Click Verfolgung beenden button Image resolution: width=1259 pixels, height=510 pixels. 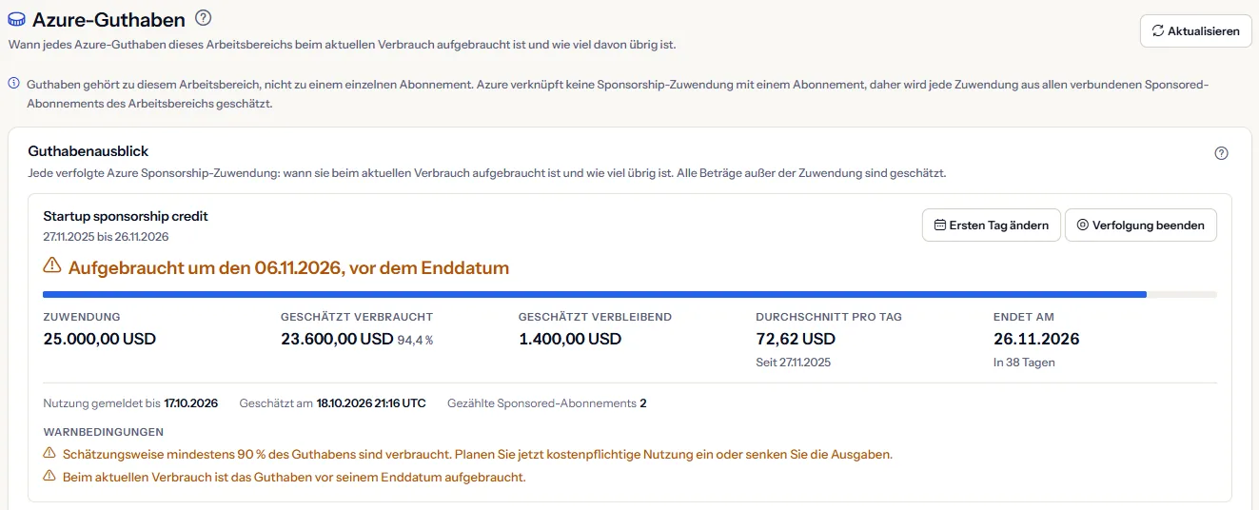[x=1140, y=226]
